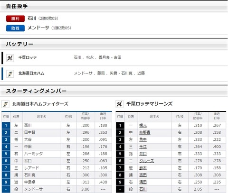Click recent average .438 in 中島卓 row
This screenshot has height=193, width=228.
click(x=103, y=182)
